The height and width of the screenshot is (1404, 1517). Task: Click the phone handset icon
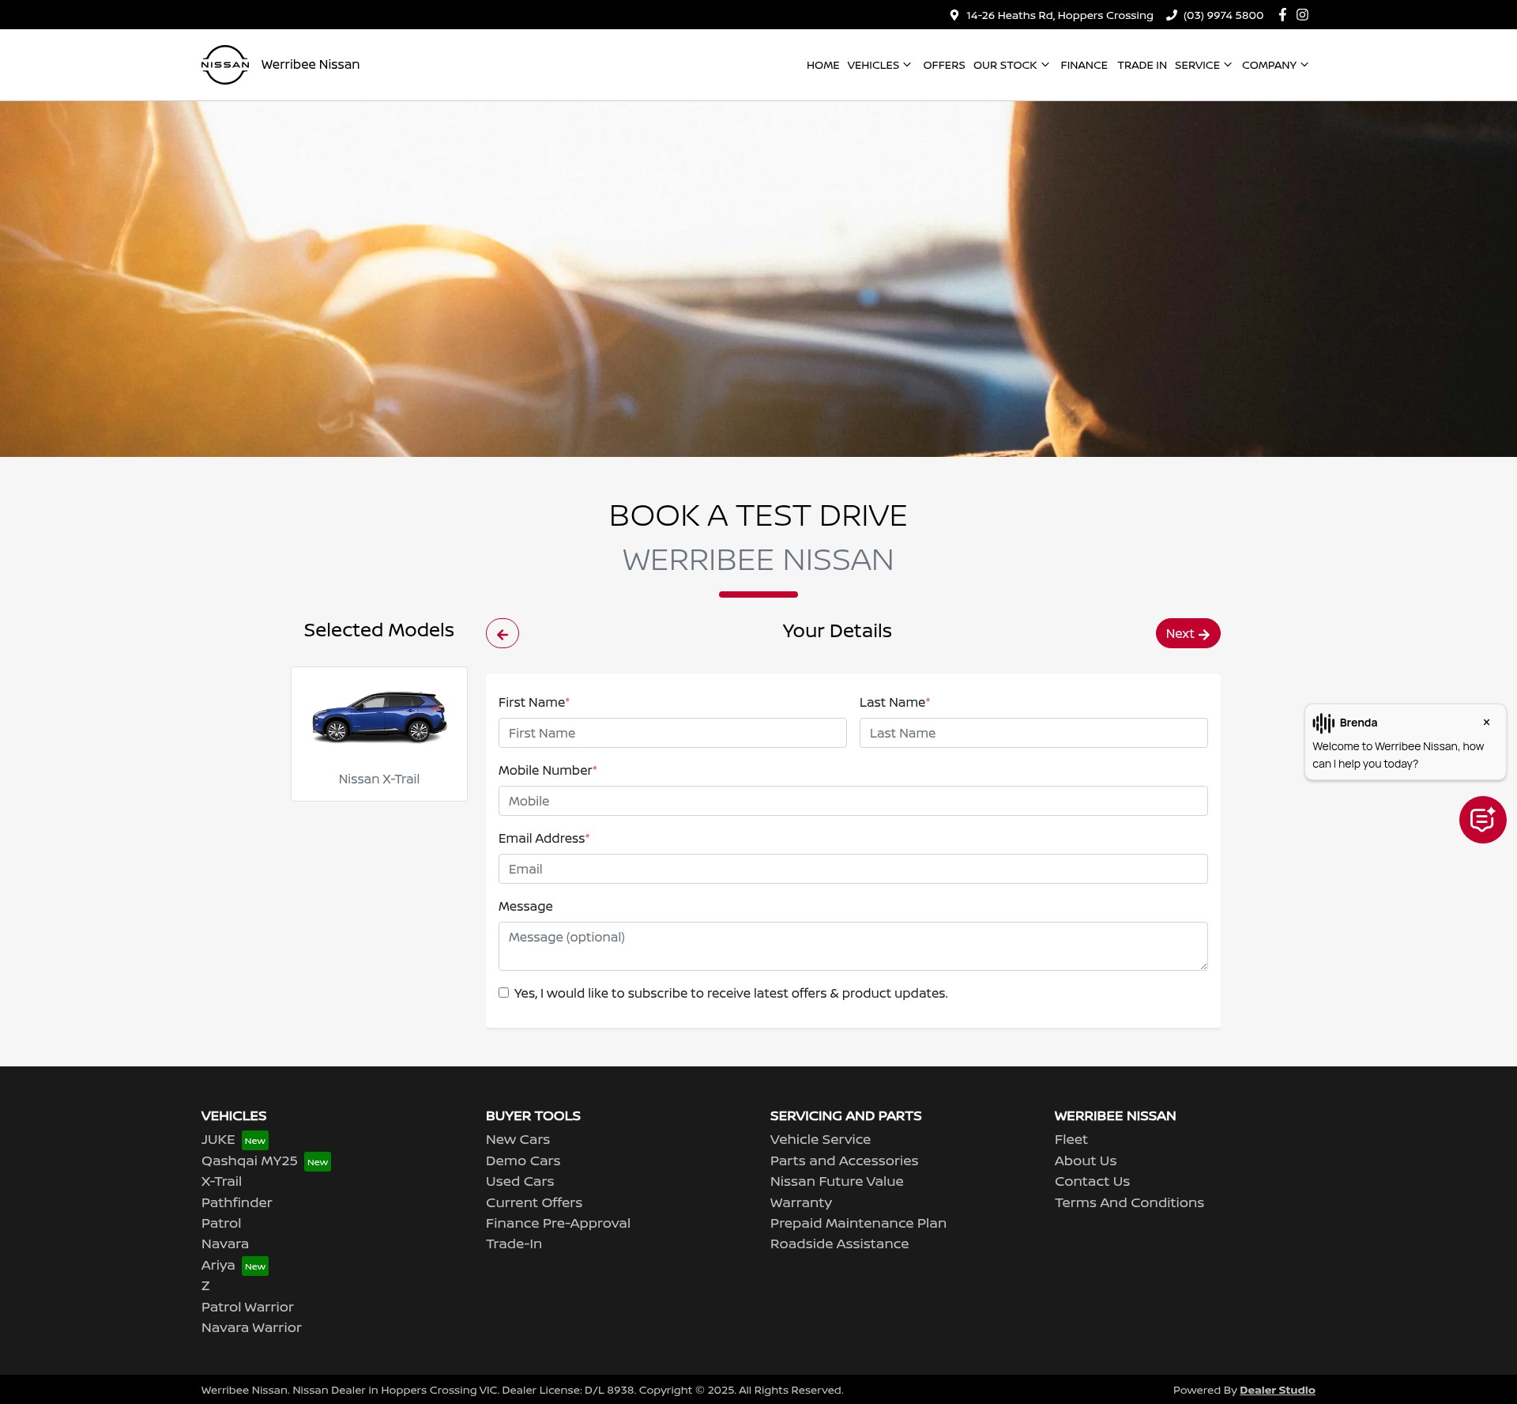pos(1171,15)
